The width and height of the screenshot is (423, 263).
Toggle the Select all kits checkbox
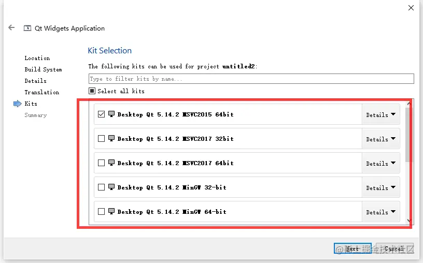click(92, 91)
